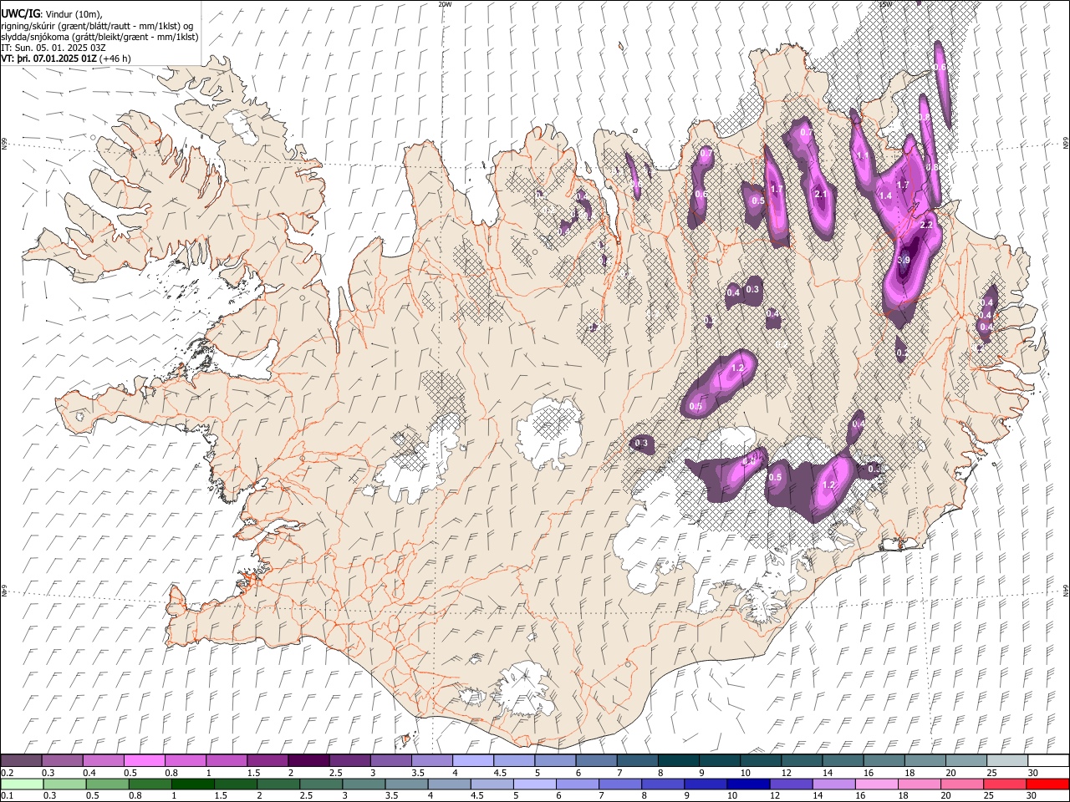Pick the darkest purple 2 swatch, top scale
The height and width of the screenshot is (802, 1070).
(x=308, y=760)
